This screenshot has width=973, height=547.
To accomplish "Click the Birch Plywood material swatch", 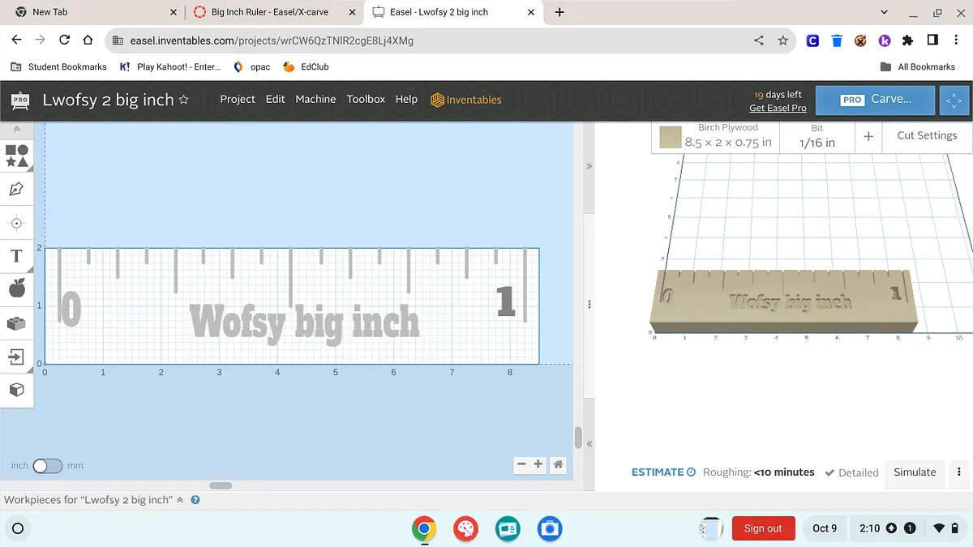I will tap(670, 137).
